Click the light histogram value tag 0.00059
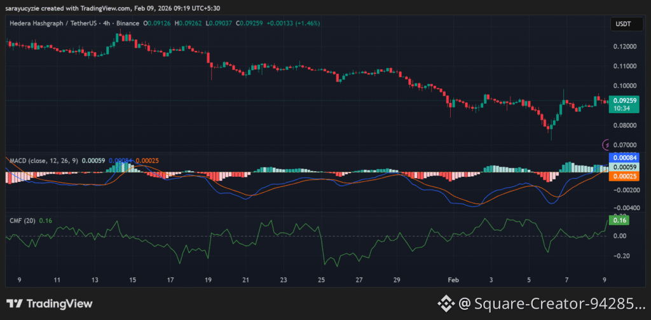 point(623,167)
